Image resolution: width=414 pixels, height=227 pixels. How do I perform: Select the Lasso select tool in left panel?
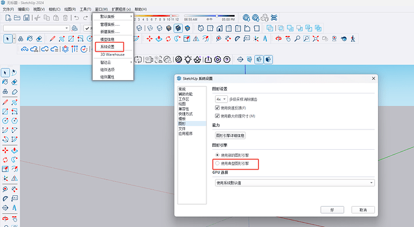[x=14, y=72]
